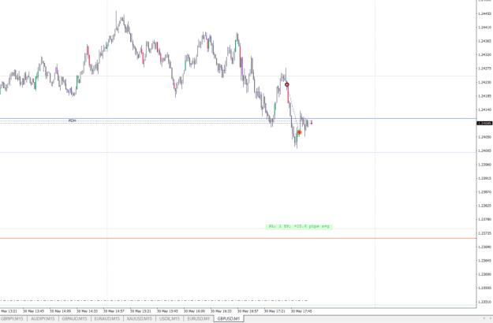Click the 1.24230 price scale label
The image size is (493, 323).
(x=484, y=82)
